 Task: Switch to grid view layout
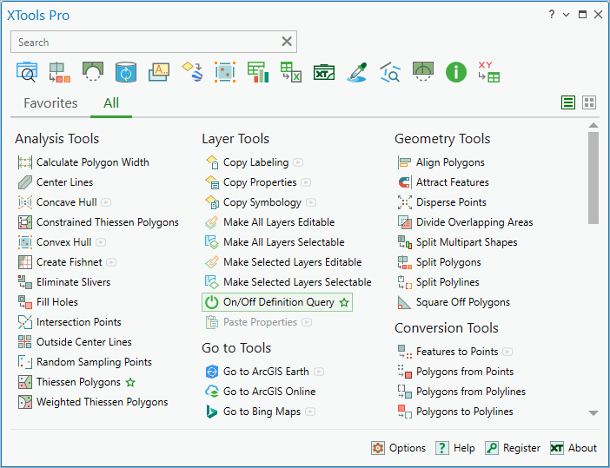point(589,102)
